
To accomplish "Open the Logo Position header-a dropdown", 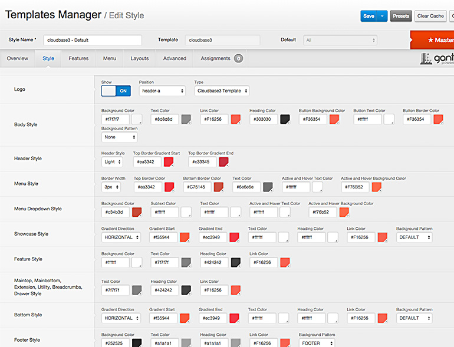I will point(162,91).
